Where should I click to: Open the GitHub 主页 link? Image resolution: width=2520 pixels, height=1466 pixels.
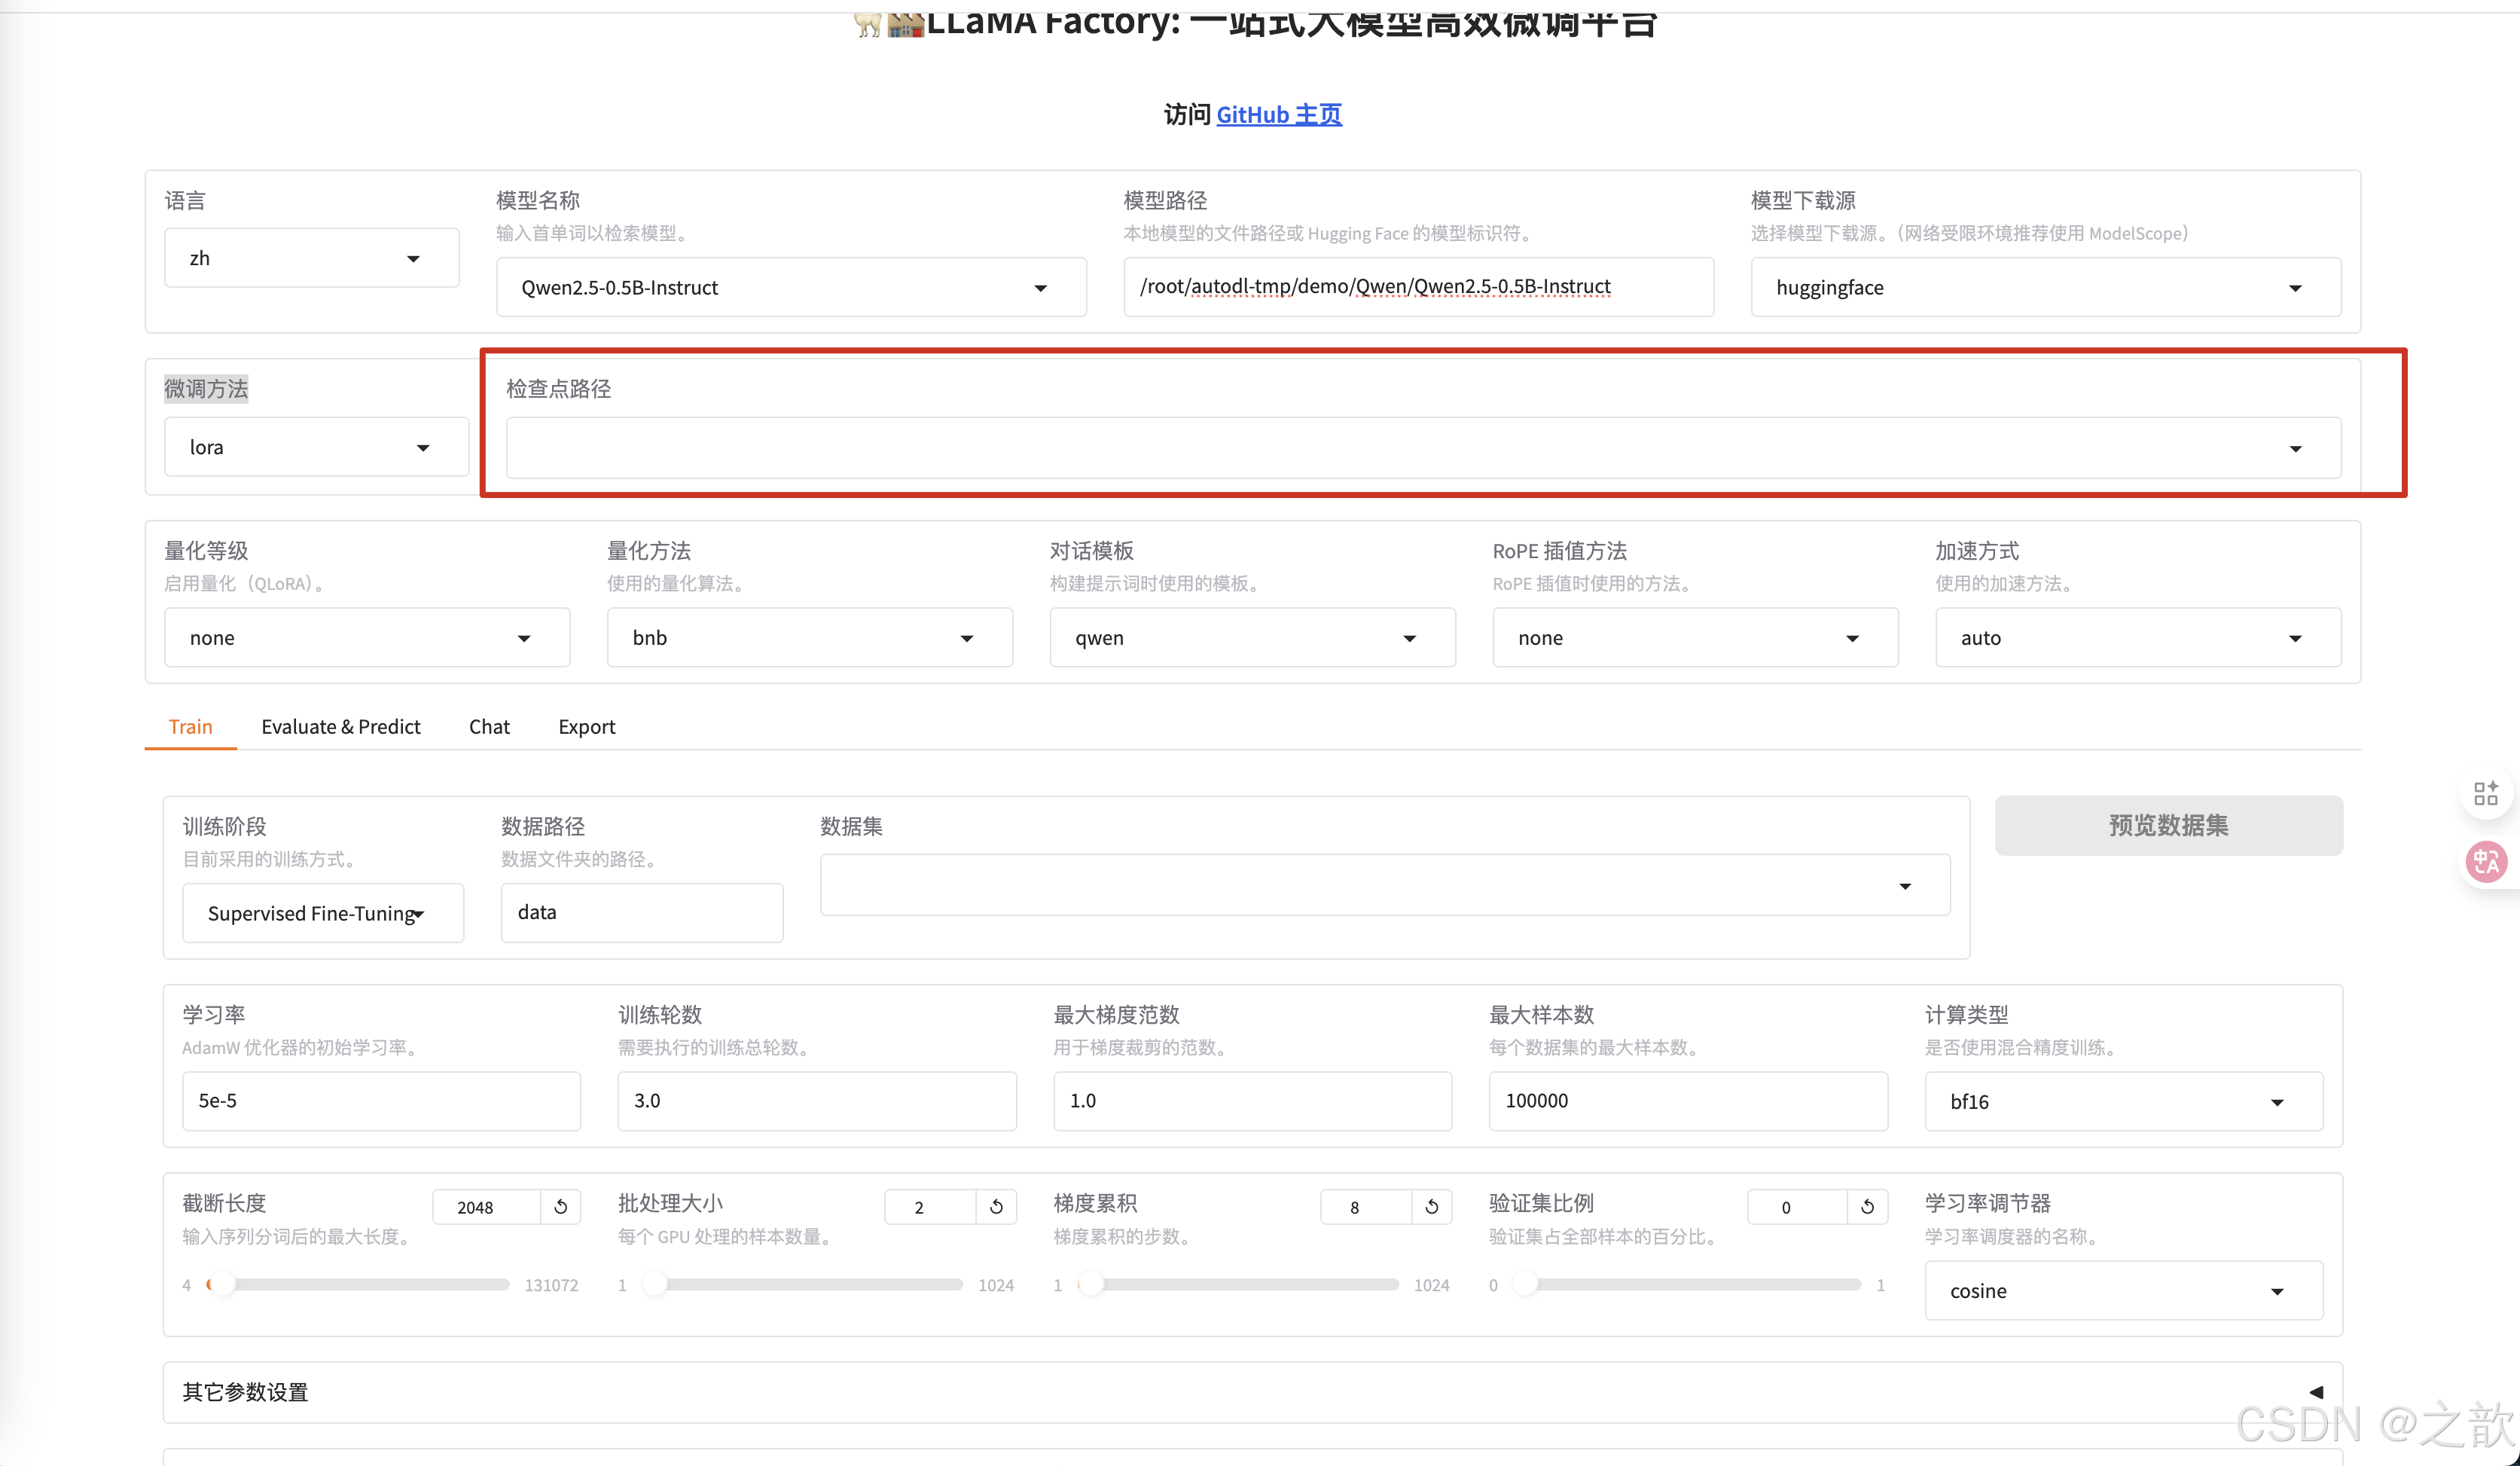point(1279,115)
